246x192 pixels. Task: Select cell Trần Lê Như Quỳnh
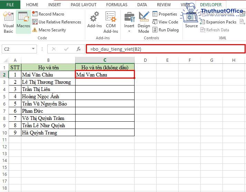pyautogui.click(x=48, y=125)
